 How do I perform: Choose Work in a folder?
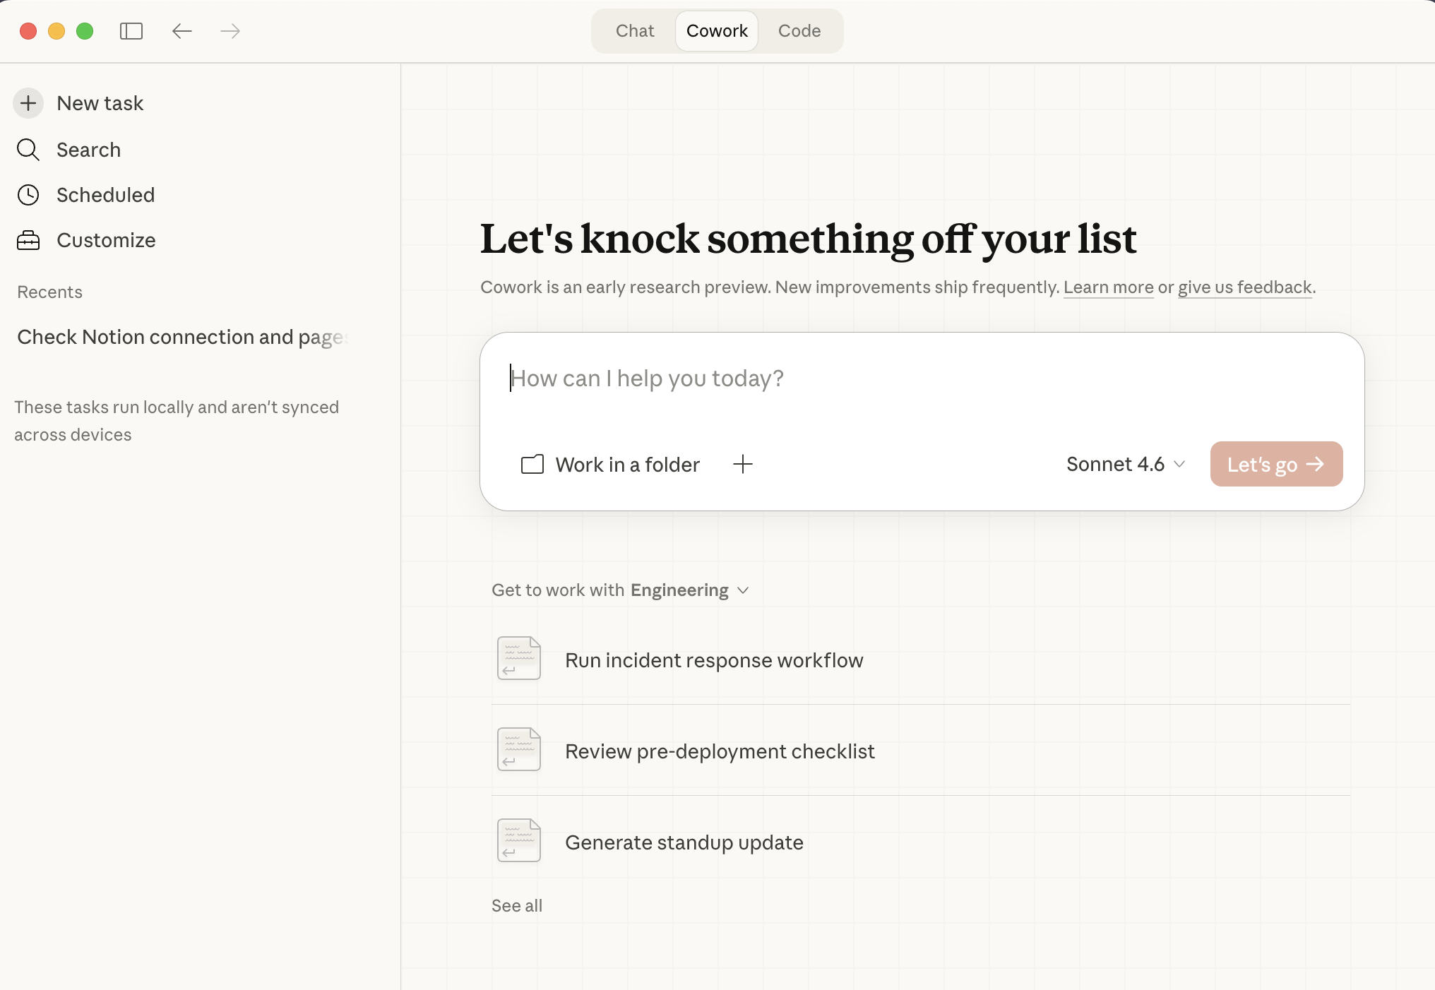(611, 464)
